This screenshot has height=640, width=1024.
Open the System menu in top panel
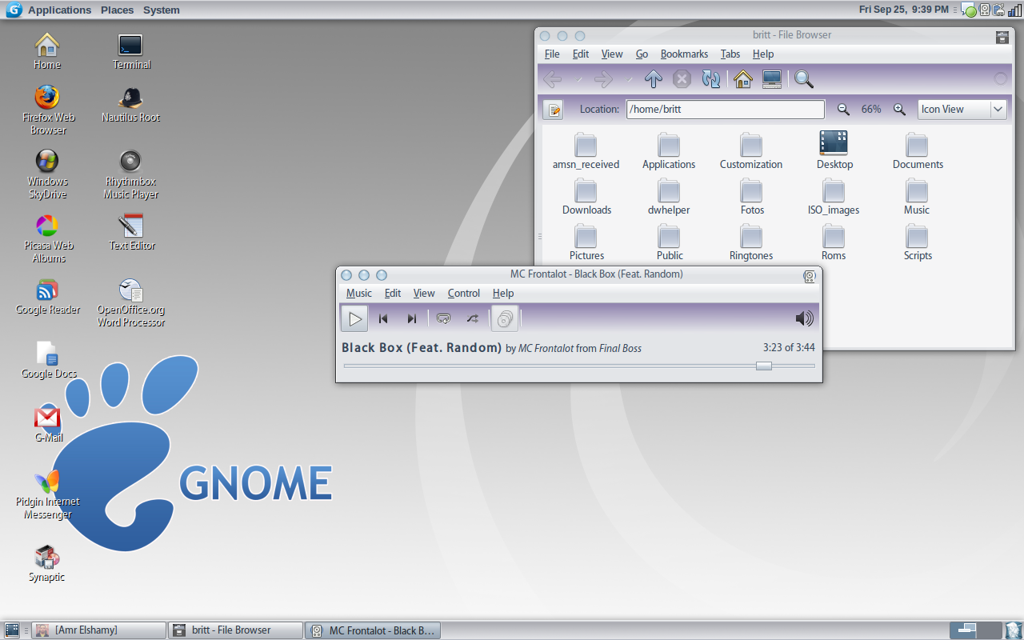[x=162, y=10]
